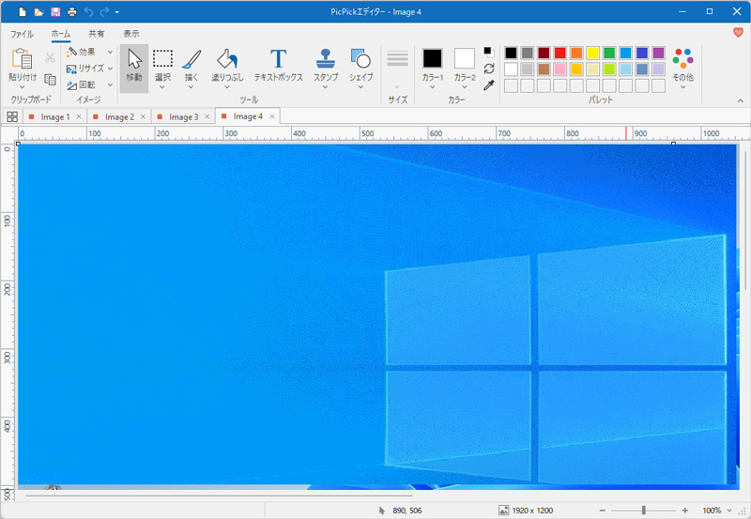Click the Print icon in quick access toolbar
The width and height of the screenshot is (751, 519).
pyautogui.click(x=72, y=11)
